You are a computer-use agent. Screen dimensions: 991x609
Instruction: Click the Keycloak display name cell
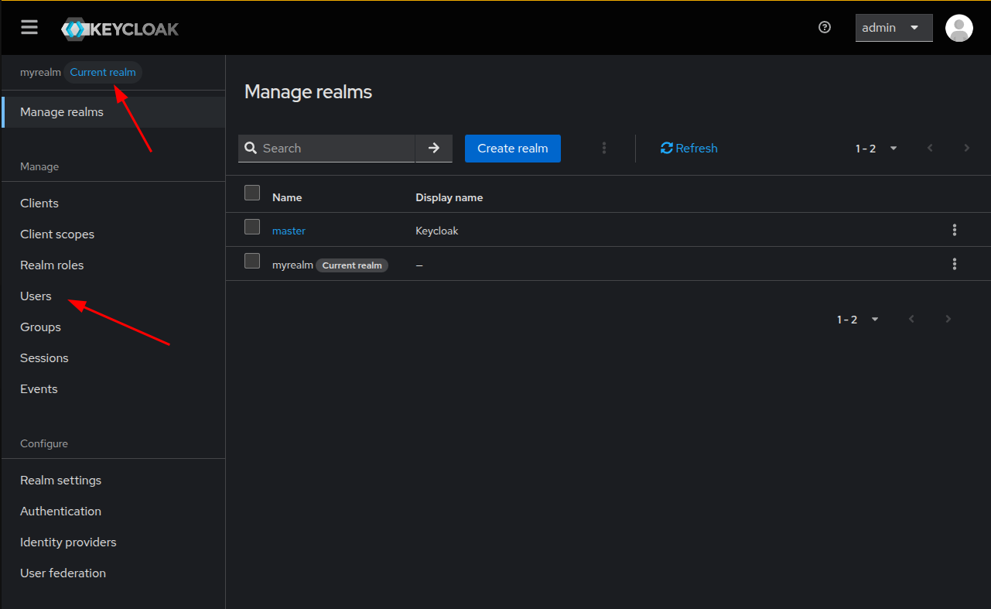(437, 231)
